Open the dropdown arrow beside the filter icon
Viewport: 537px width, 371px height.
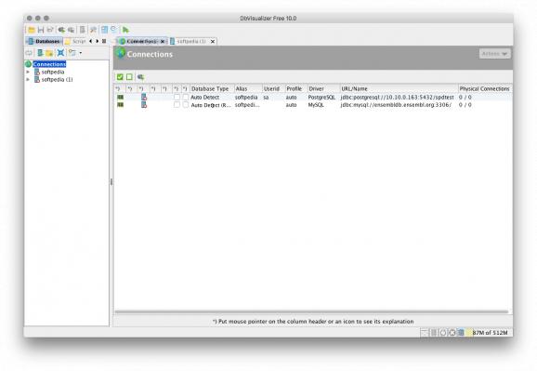[81, 53]
